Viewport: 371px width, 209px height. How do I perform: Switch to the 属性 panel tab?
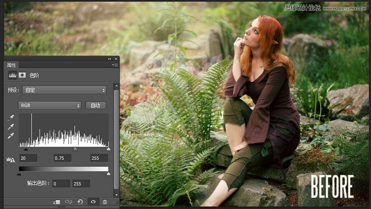click(x=11, y=65)
